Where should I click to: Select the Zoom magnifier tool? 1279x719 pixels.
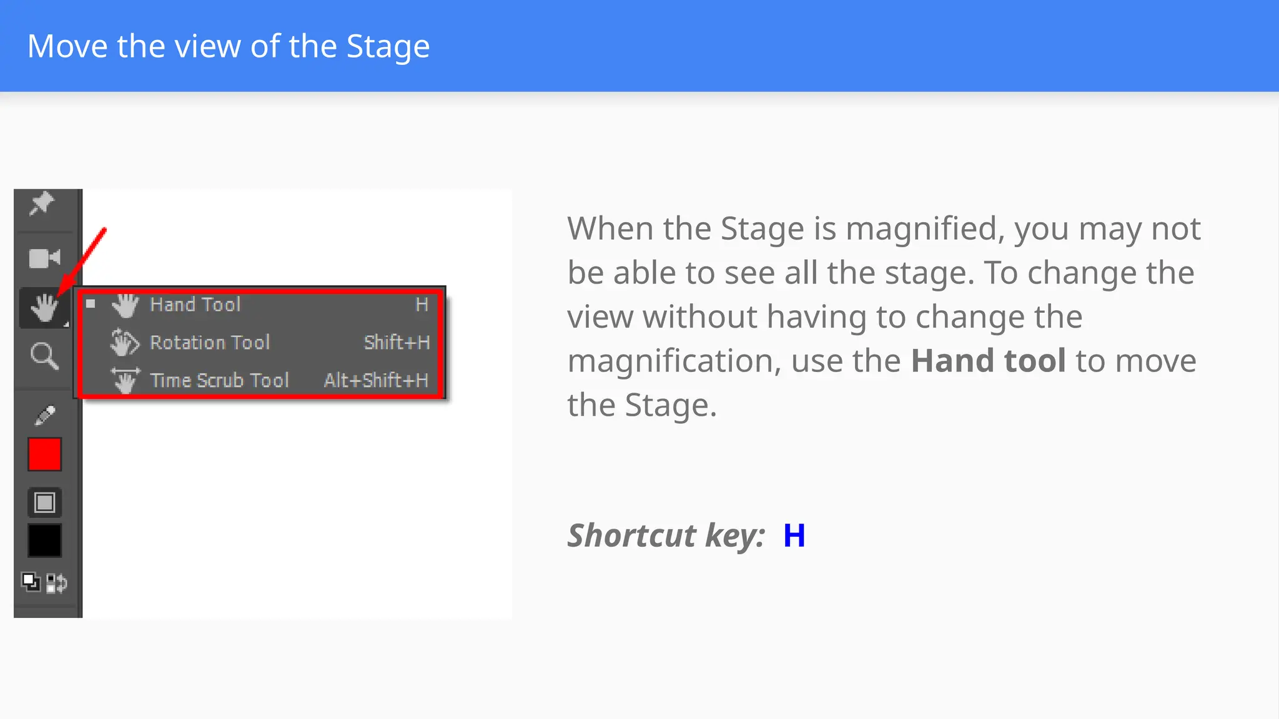pos(44,356)
